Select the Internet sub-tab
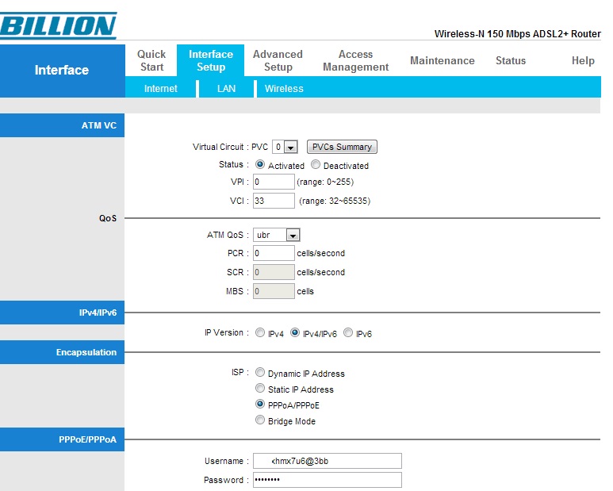This screenshot has height=491, width=613. (x=160, y=89)
